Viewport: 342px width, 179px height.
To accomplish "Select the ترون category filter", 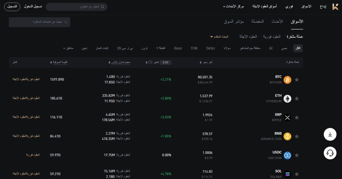I will (145, 48).
